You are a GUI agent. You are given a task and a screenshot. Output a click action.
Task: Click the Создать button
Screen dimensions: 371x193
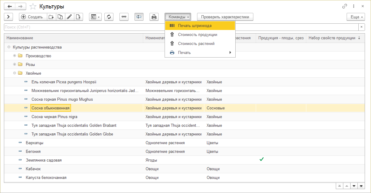33,17
